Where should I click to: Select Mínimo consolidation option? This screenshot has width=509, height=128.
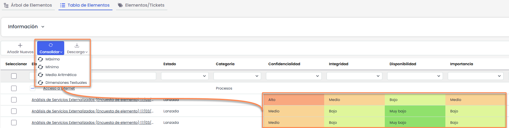click(x=52, y=67)
